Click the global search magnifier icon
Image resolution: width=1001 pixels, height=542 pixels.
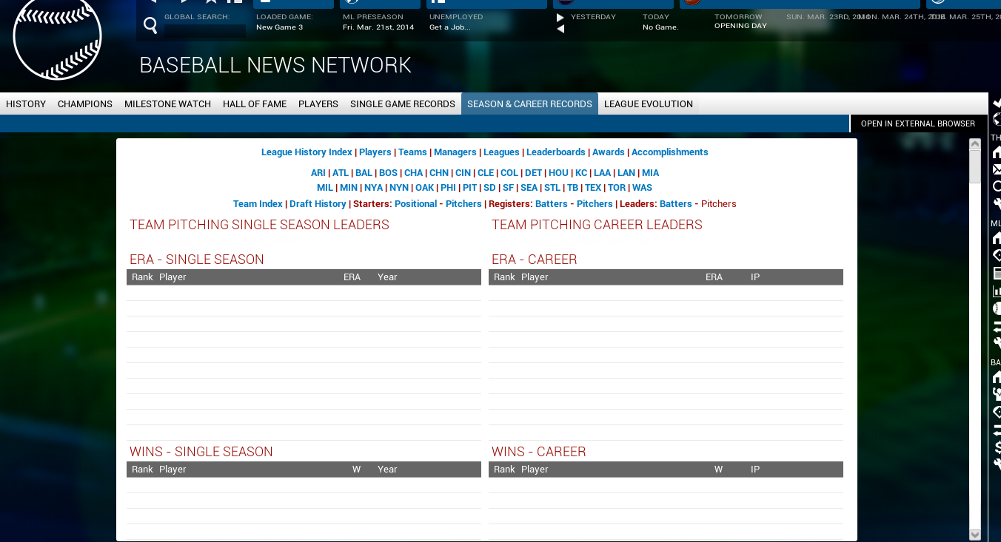point(150,27)
